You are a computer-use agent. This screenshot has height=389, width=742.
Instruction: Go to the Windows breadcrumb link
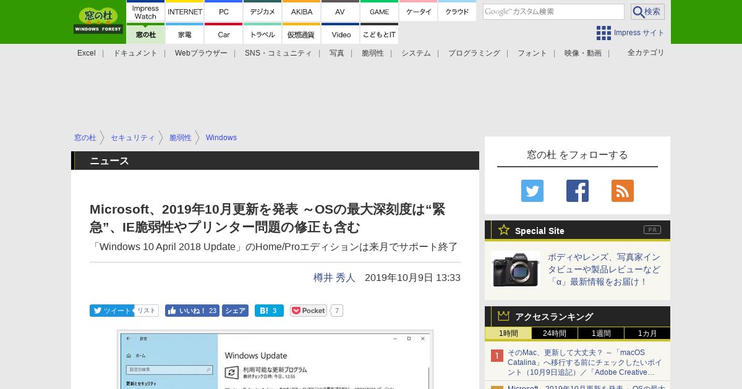[221, 138]
